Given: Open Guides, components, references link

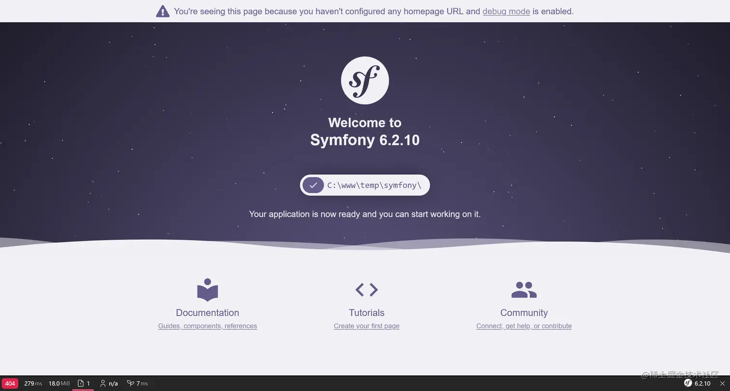Looking at the screenshot, I should click(x=208, y=326).
